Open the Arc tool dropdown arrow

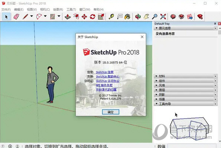click(45, 16)
